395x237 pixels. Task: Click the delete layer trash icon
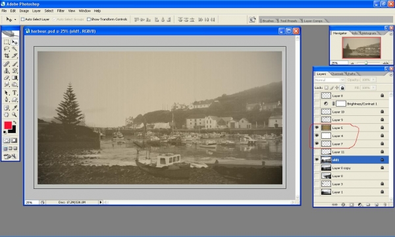(x=384, y=205)
